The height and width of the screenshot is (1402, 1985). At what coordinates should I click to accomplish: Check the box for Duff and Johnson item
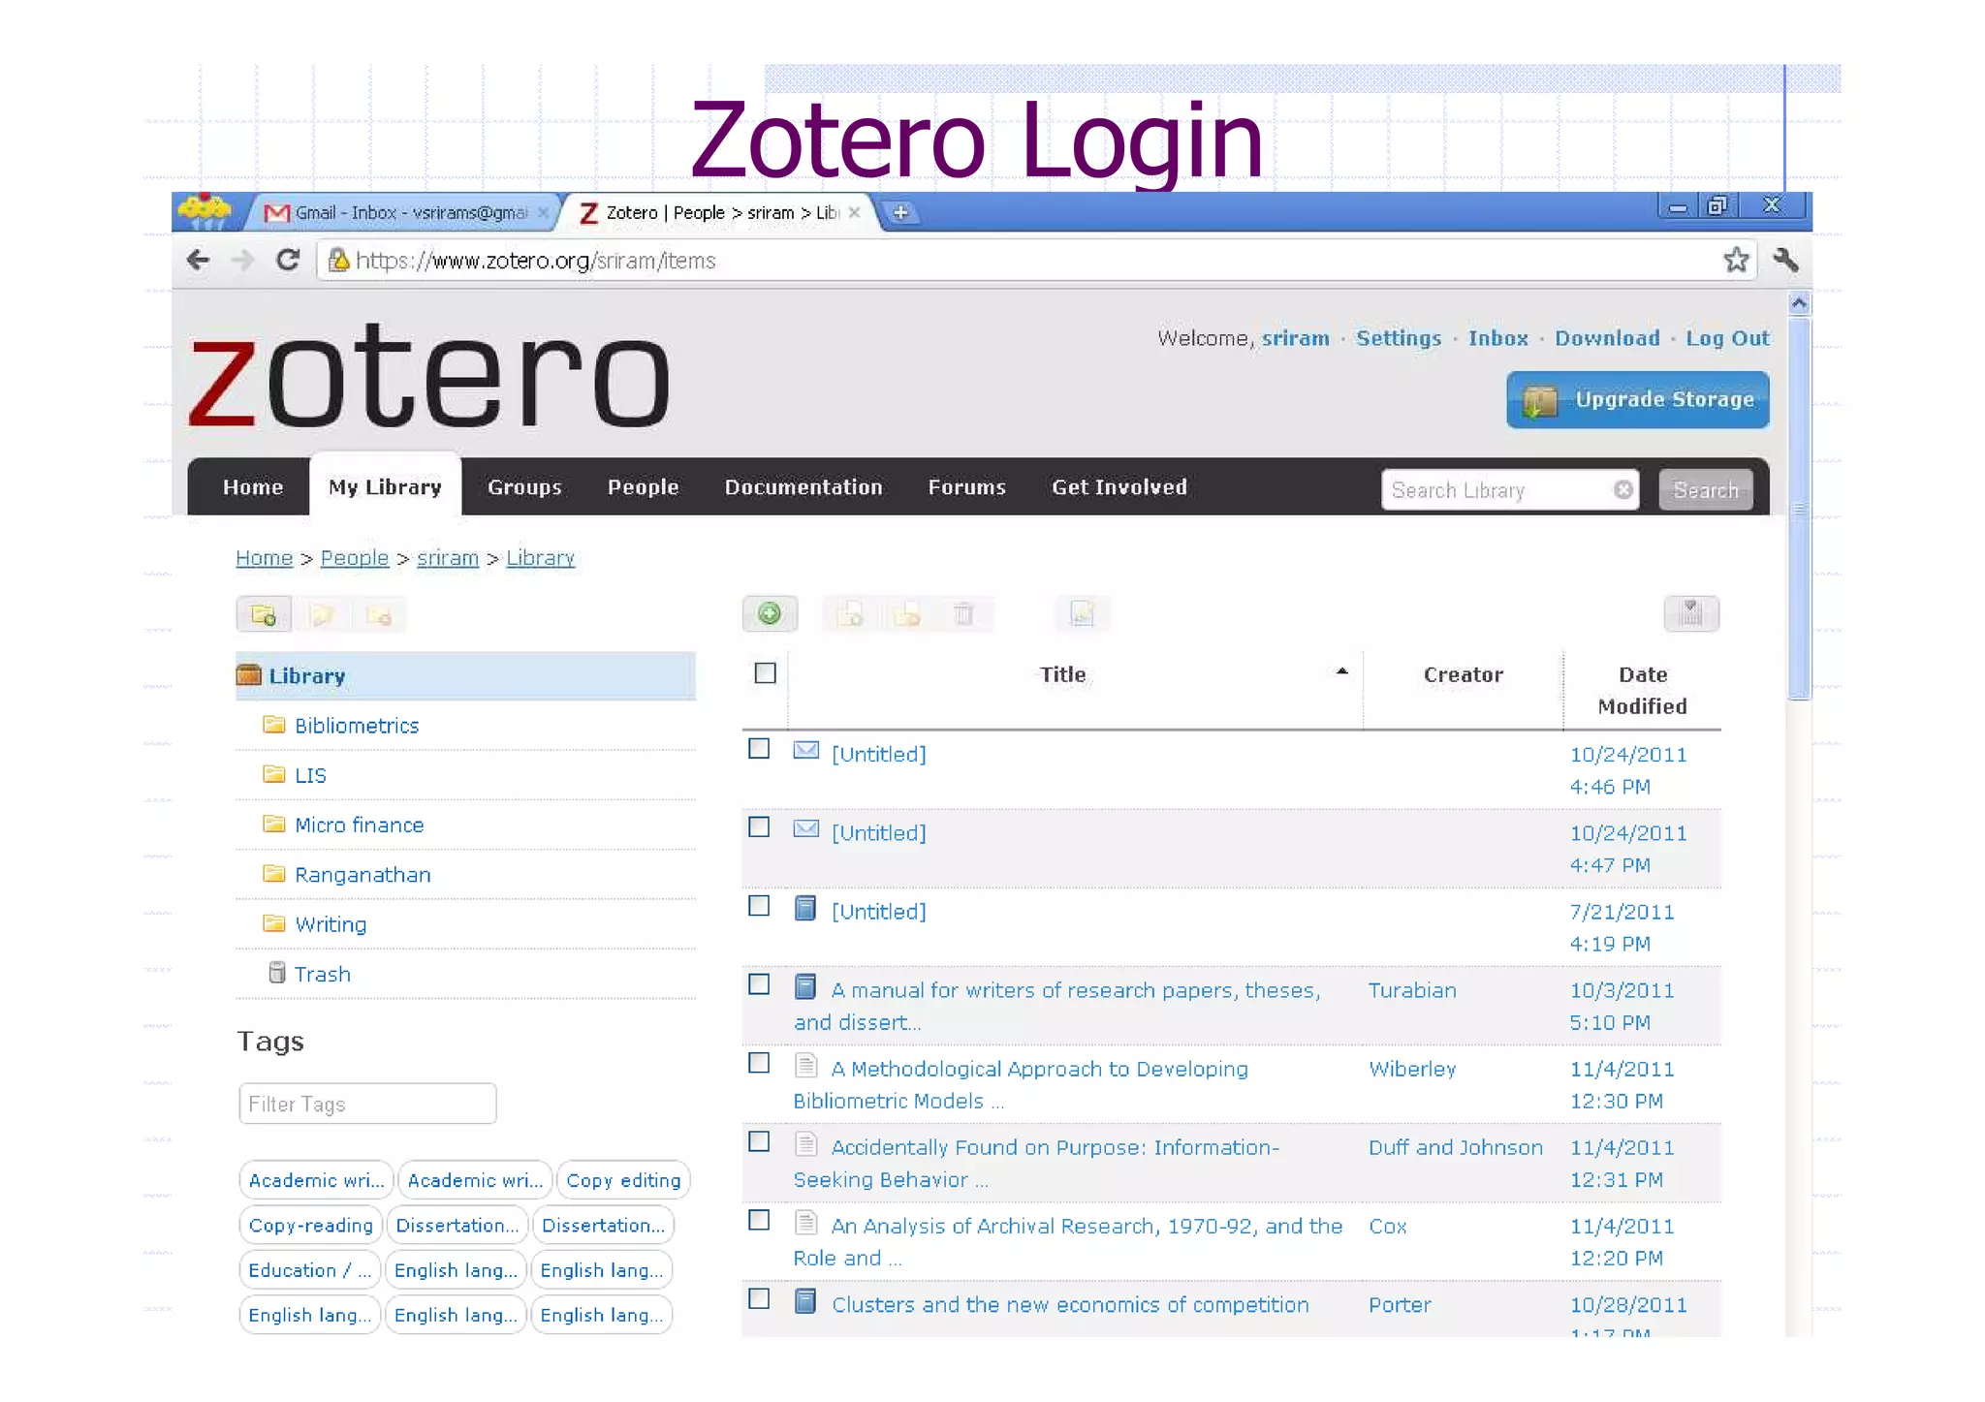(x=759, y=1141)
